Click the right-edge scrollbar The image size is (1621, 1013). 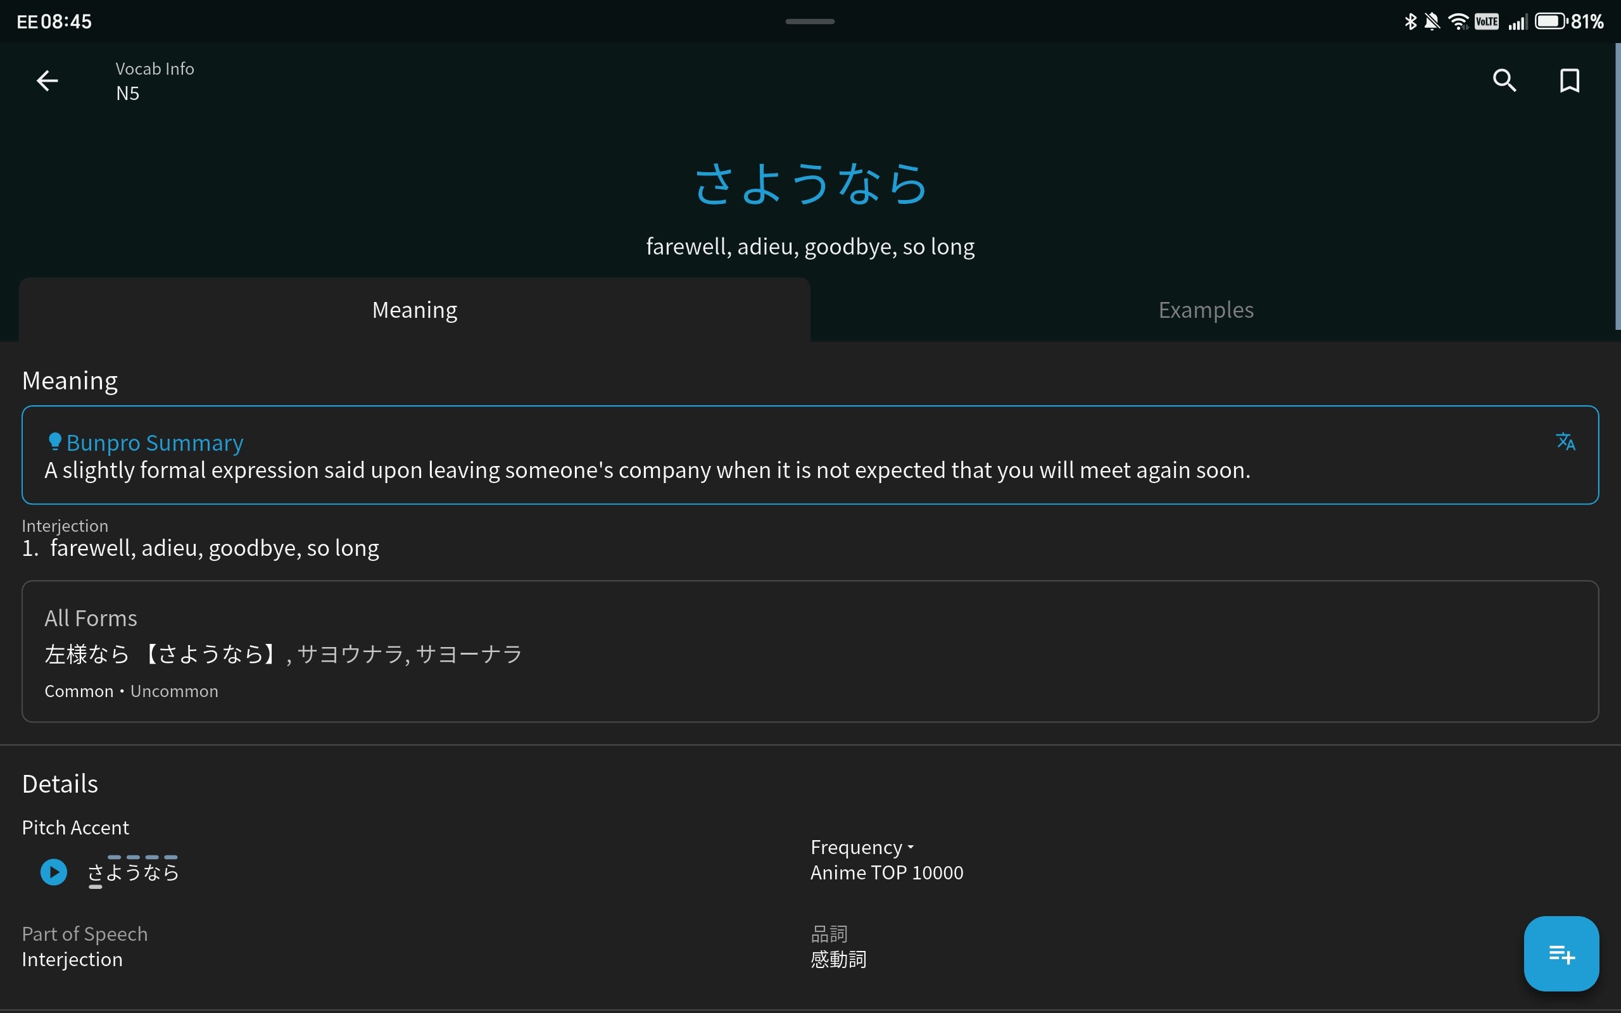(1617, 187)
